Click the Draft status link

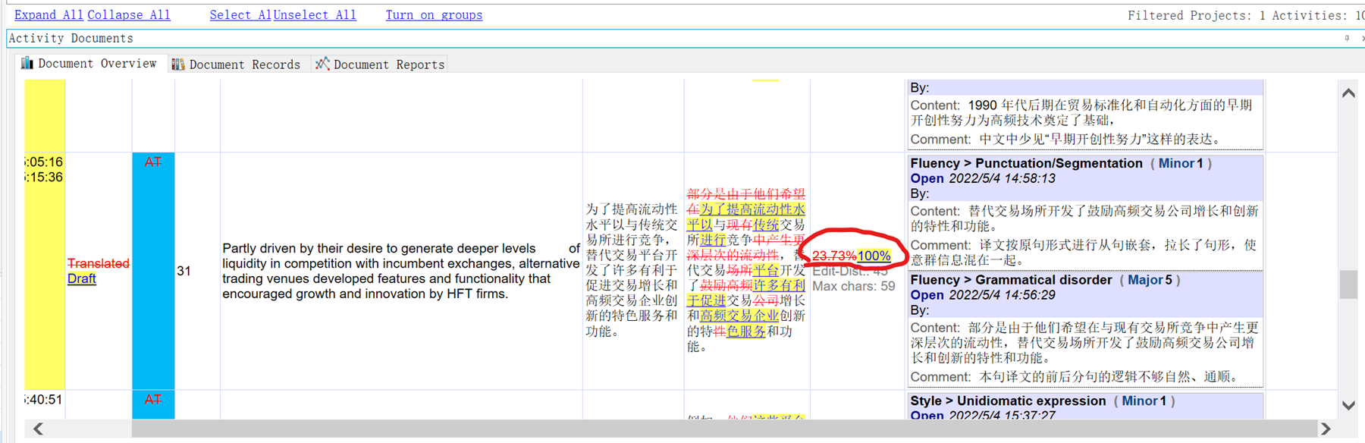(82, 278)
